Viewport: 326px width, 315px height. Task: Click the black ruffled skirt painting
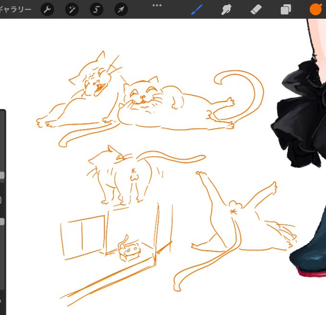point(298,112)
